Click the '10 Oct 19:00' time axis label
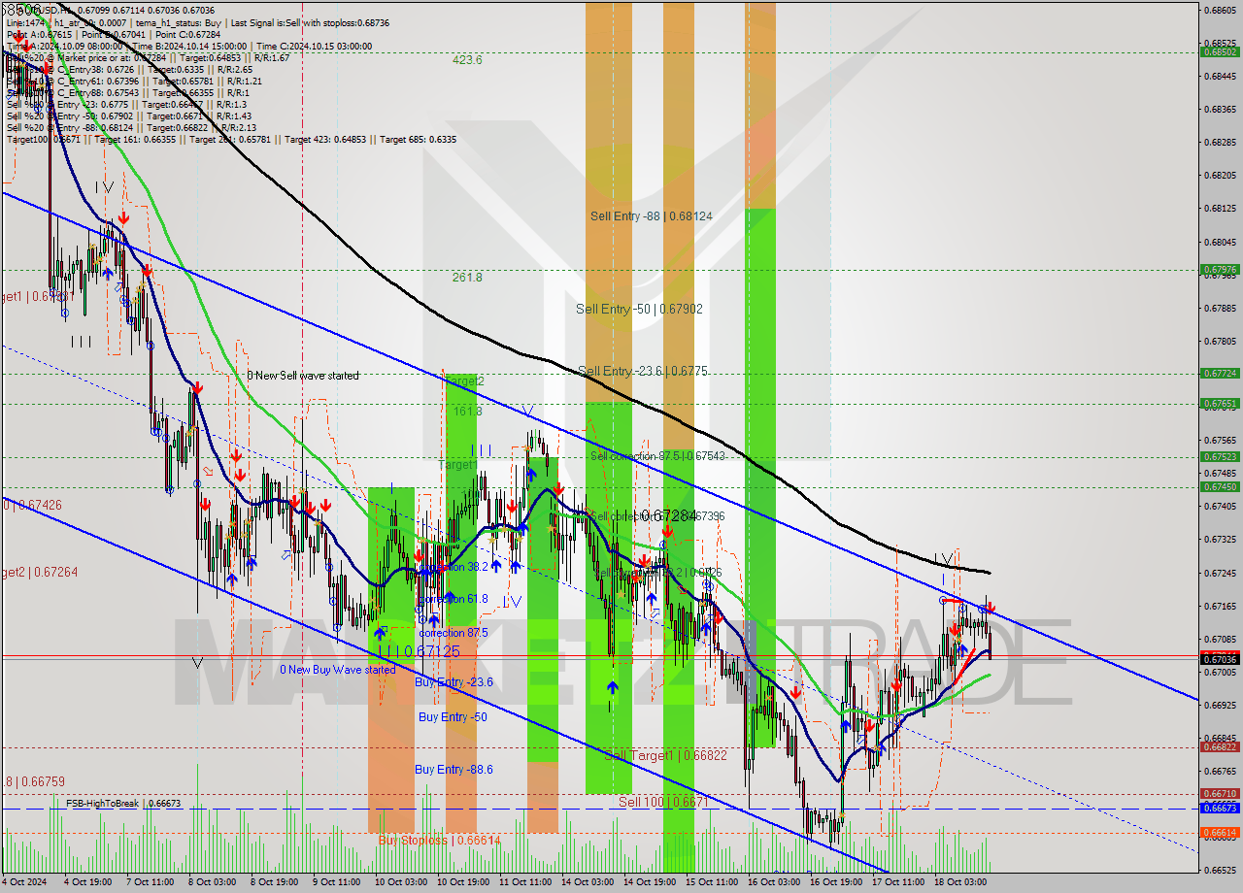This screenshot has height=893, width=1243. click(461, 882)
